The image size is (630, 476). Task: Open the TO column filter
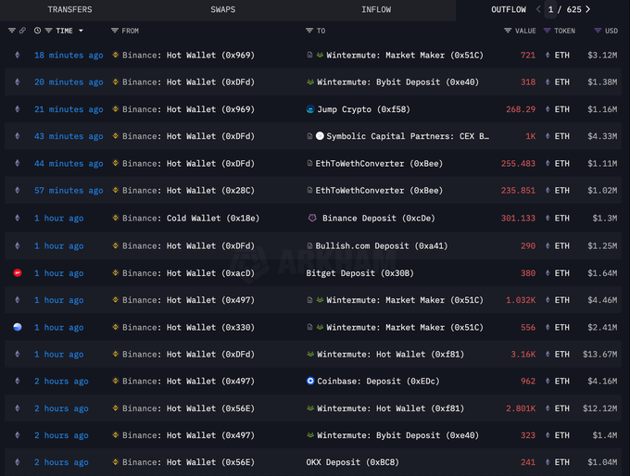click(309, 31)
